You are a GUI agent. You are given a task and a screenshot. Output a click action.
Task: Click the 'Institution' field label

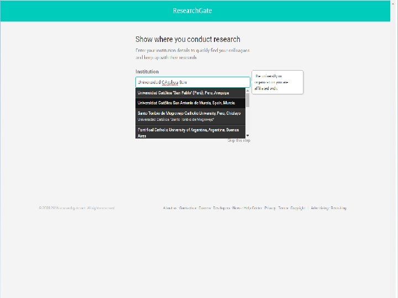[x=147, y=72]
